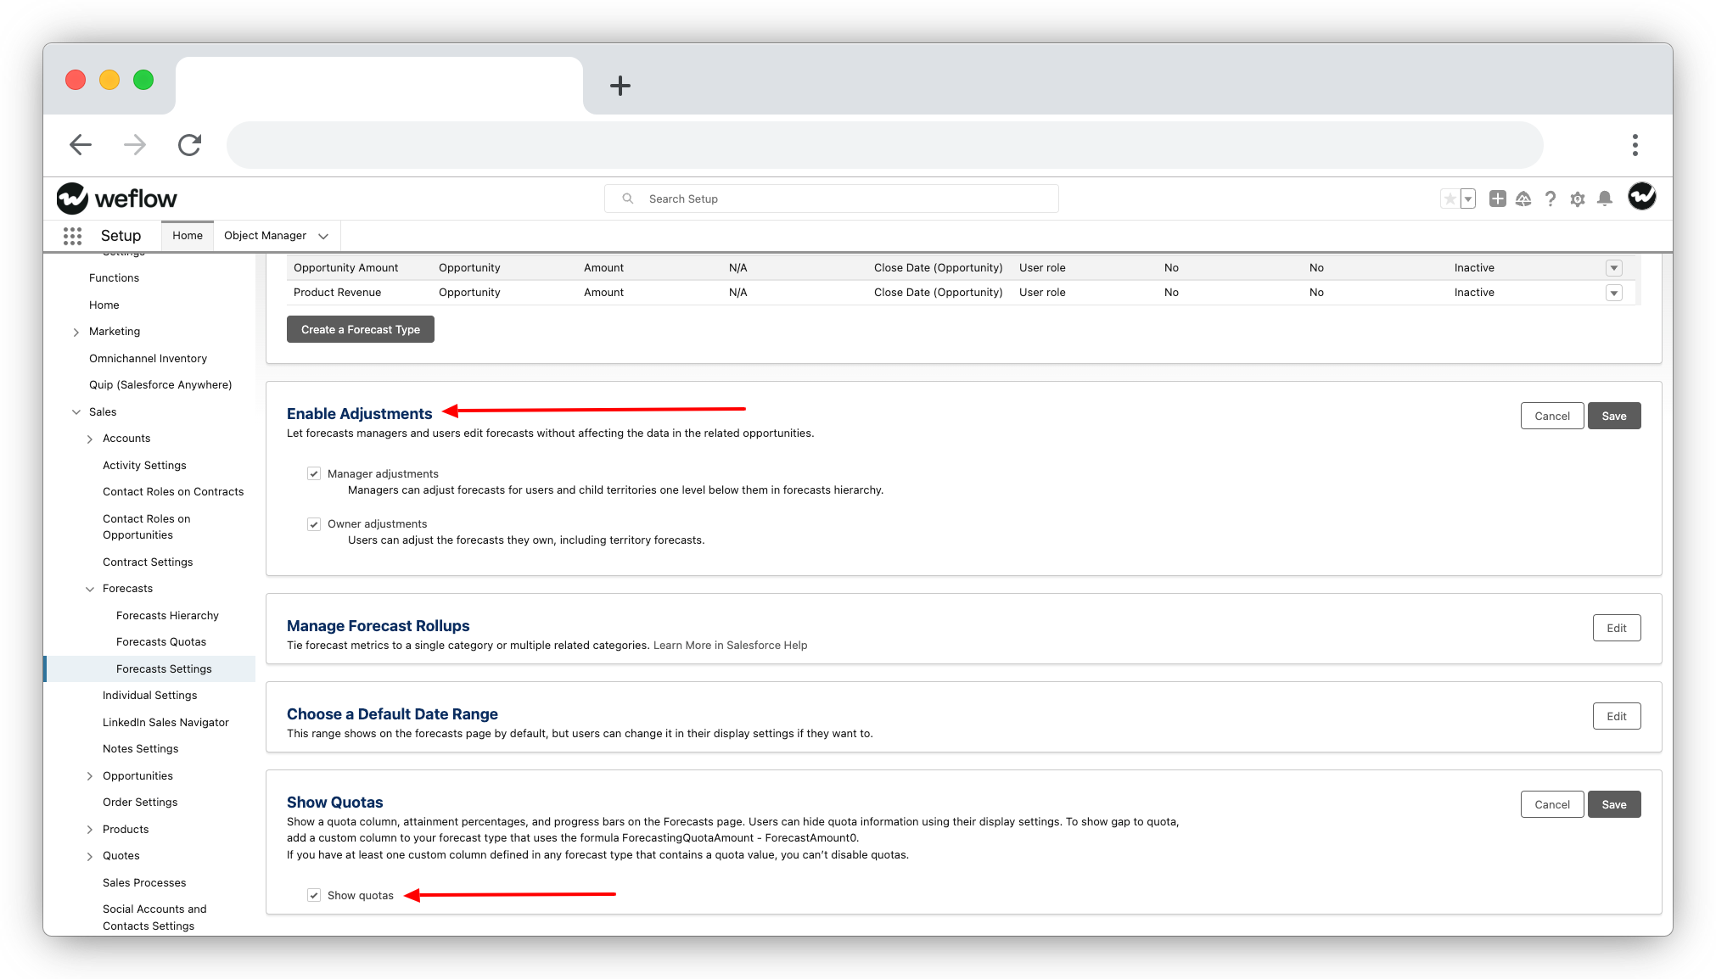This screenshot has width=1716, height=979.
Task: Select Forecasts Settings in the sidebar
Action: click(163, 669)
